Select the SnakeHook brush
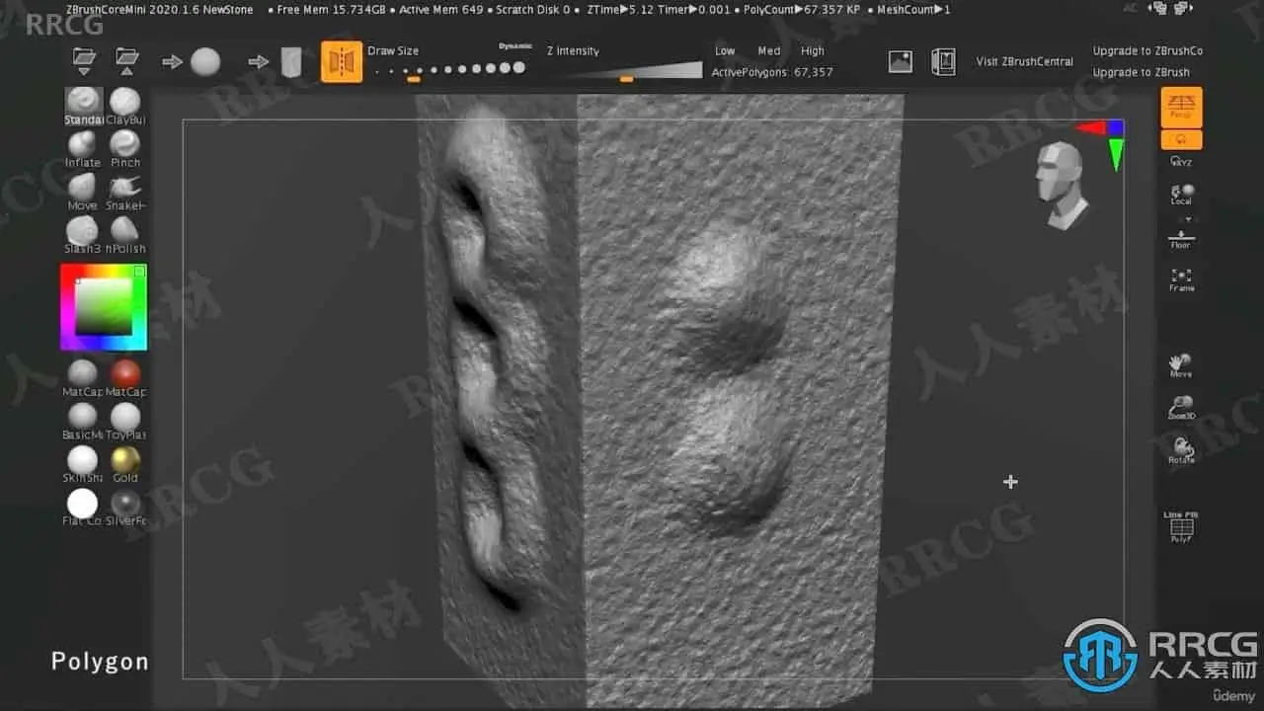This screenshot has height=711, width=1264. (125, 192)
